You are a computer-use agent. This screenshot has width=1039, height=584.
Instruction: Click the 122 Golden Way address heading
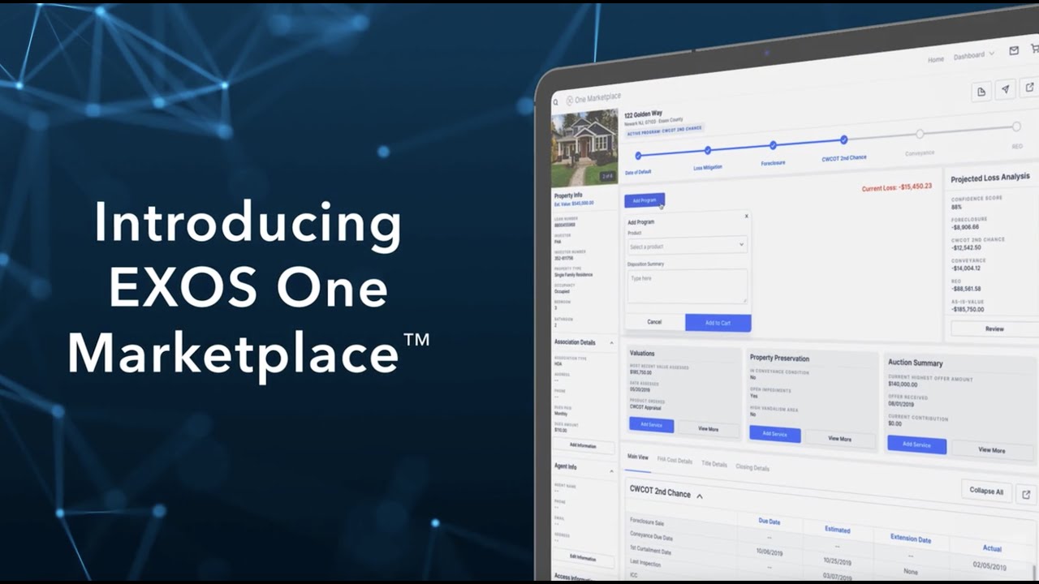tap(643, 114)
